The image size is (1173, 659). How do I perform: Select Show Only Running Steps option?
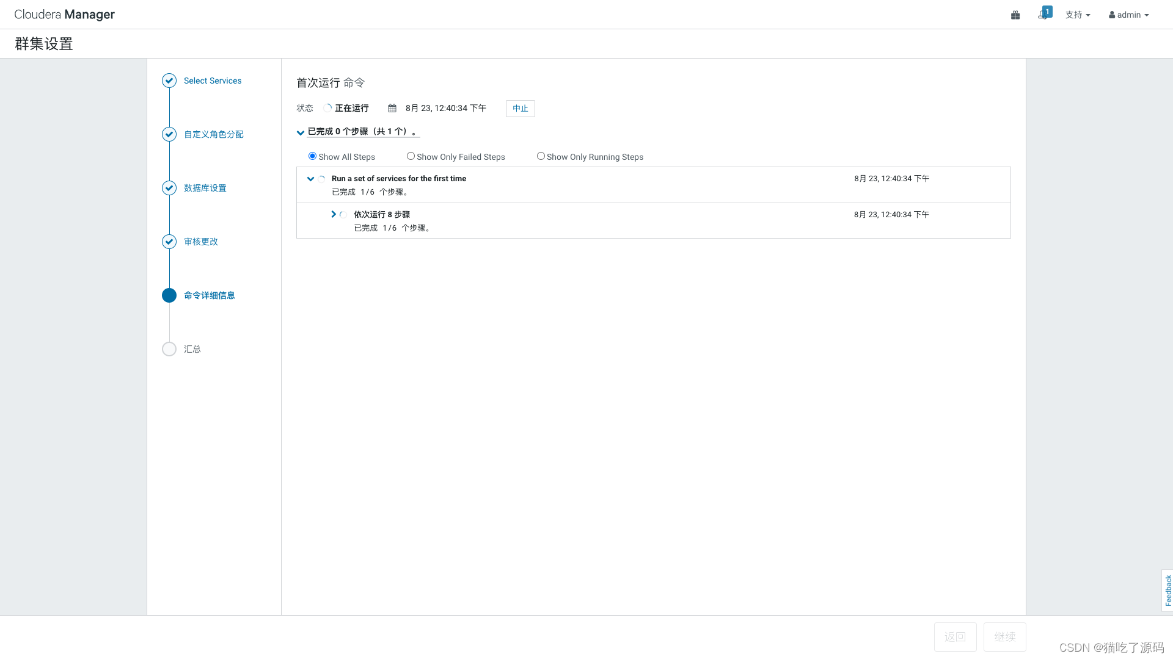coord(541,156)
